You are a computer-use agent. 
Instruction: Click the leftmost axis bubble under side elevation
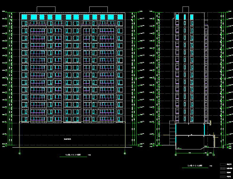(176, 155)
